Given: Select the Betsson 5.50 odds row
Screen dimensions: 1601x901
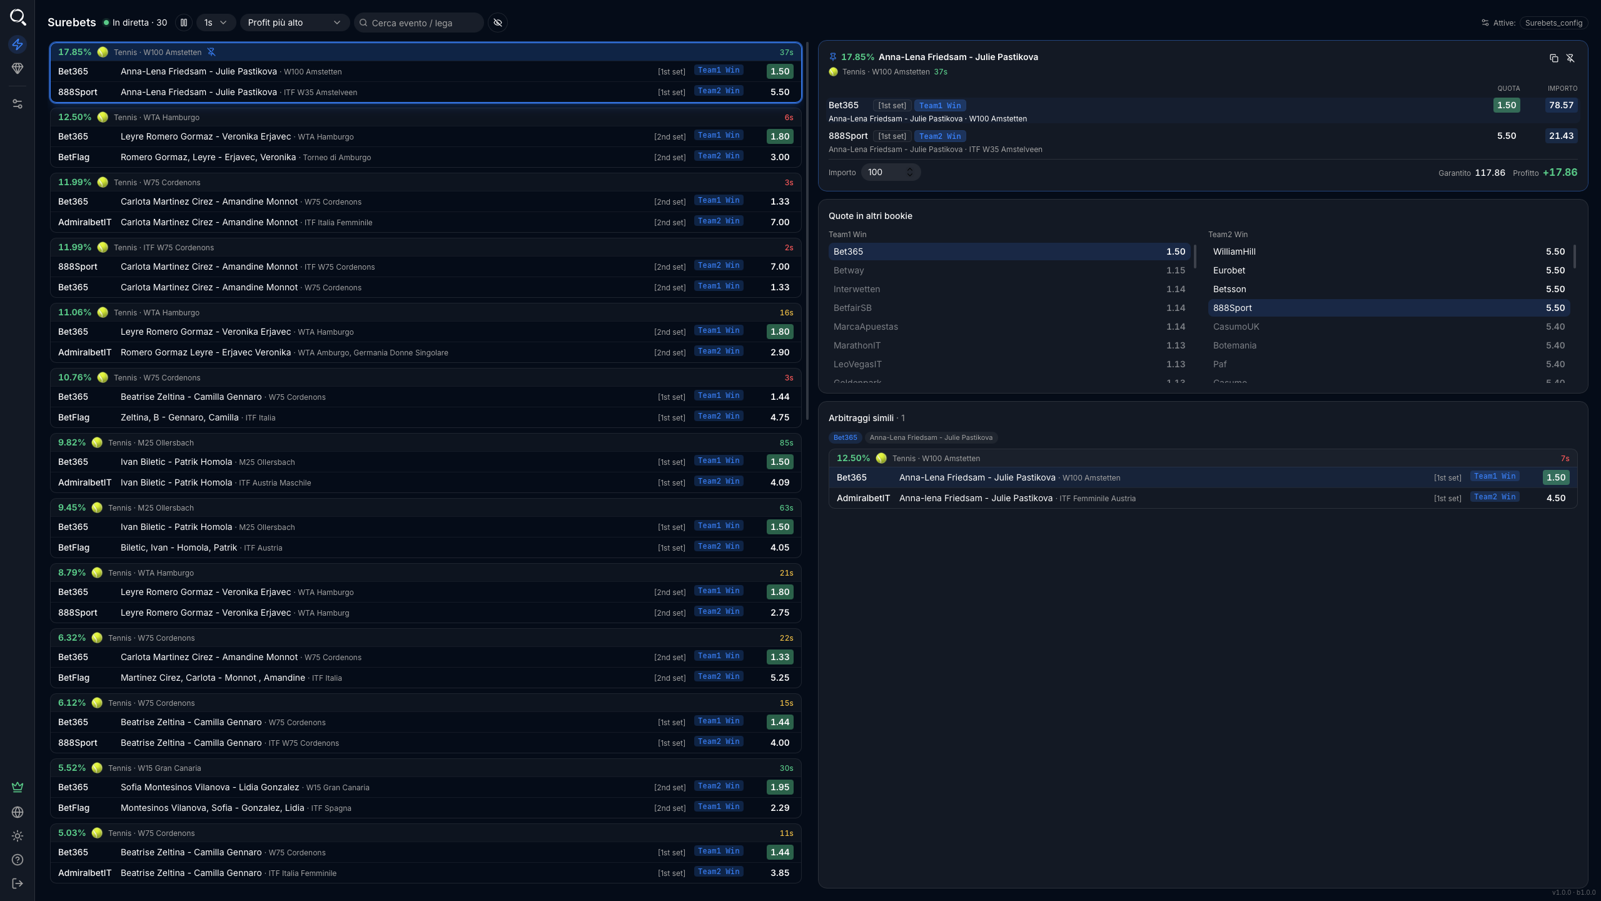Looking at the screenshot, I should (x=1389, y=289).
